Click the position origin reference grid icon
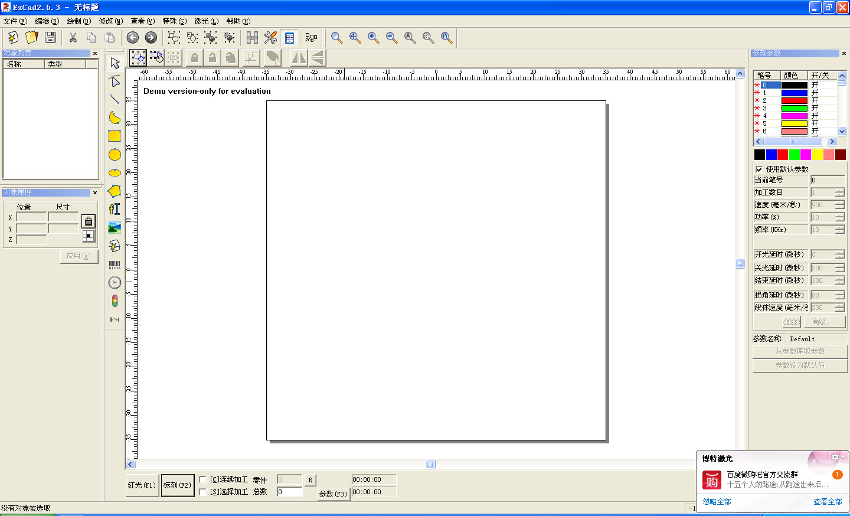The image size is (850, 516). pos(89,236)
